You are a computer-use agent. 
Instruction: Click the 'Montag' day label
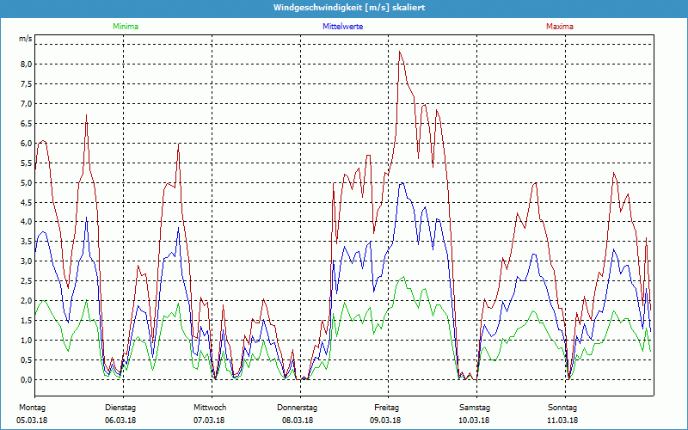pyautogui.click(x=32, y=408)
